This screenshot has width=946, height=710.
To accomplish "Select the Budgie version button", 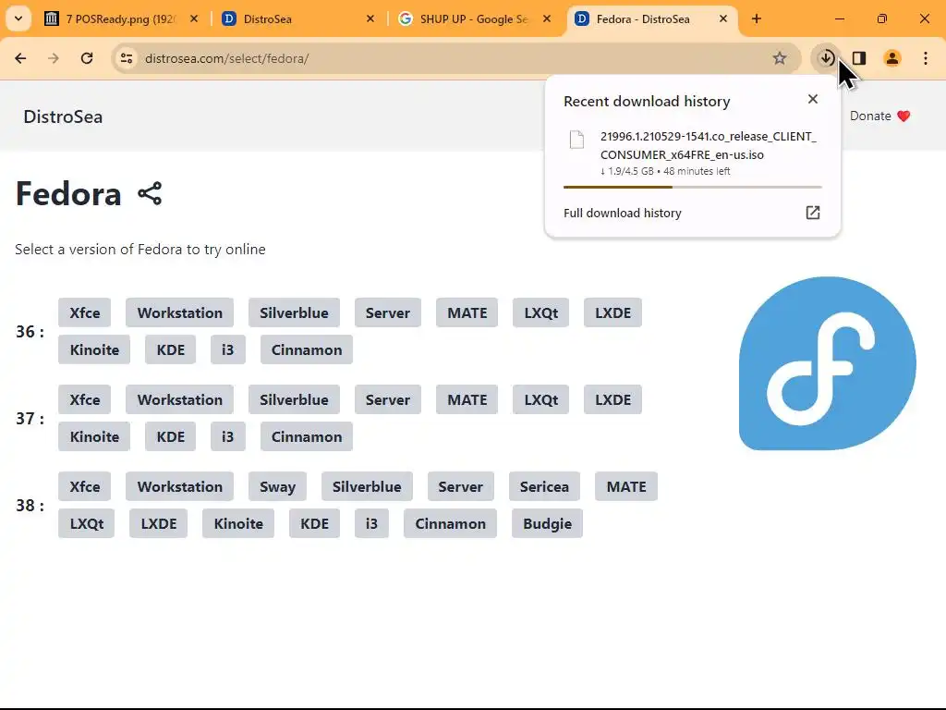I will (x=547, y=523).
